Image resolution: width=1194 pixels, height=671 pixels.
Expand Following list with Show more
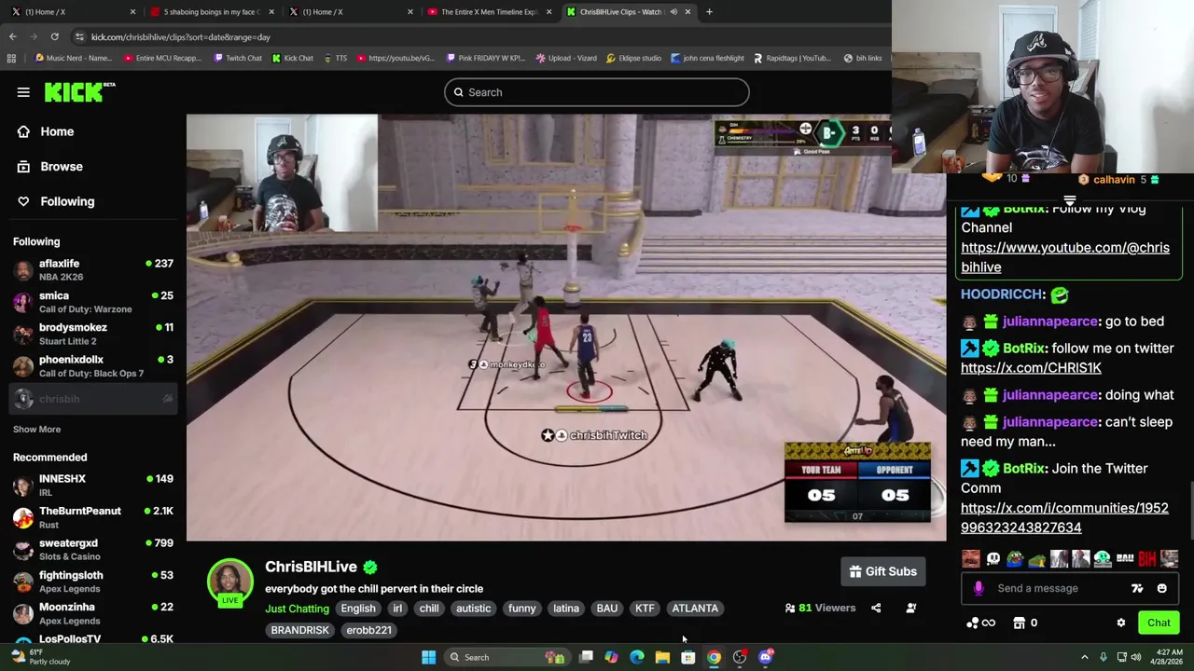(x=36, y=429)
